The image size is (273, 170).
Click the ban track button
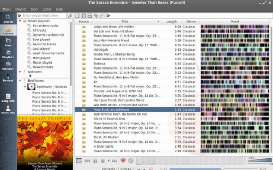pos(131,160)
